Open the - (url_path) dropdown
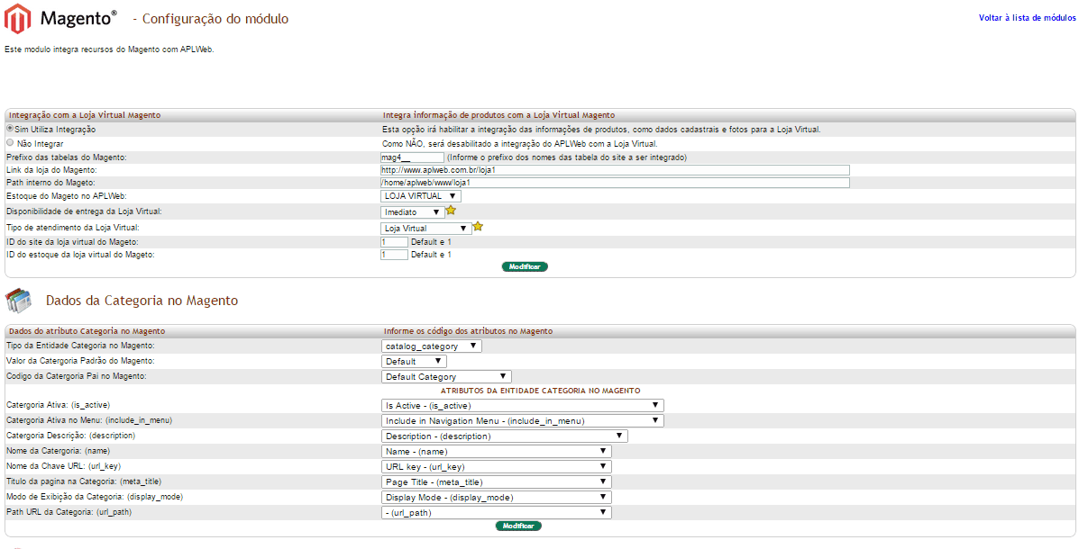Image resolution: width=1079 pixels, height=549 pixels. click(496, 512)
